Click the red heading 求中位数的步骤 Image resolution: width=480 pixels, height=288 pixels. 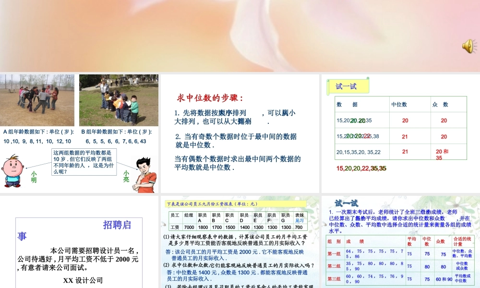click(x=210, y=98)
